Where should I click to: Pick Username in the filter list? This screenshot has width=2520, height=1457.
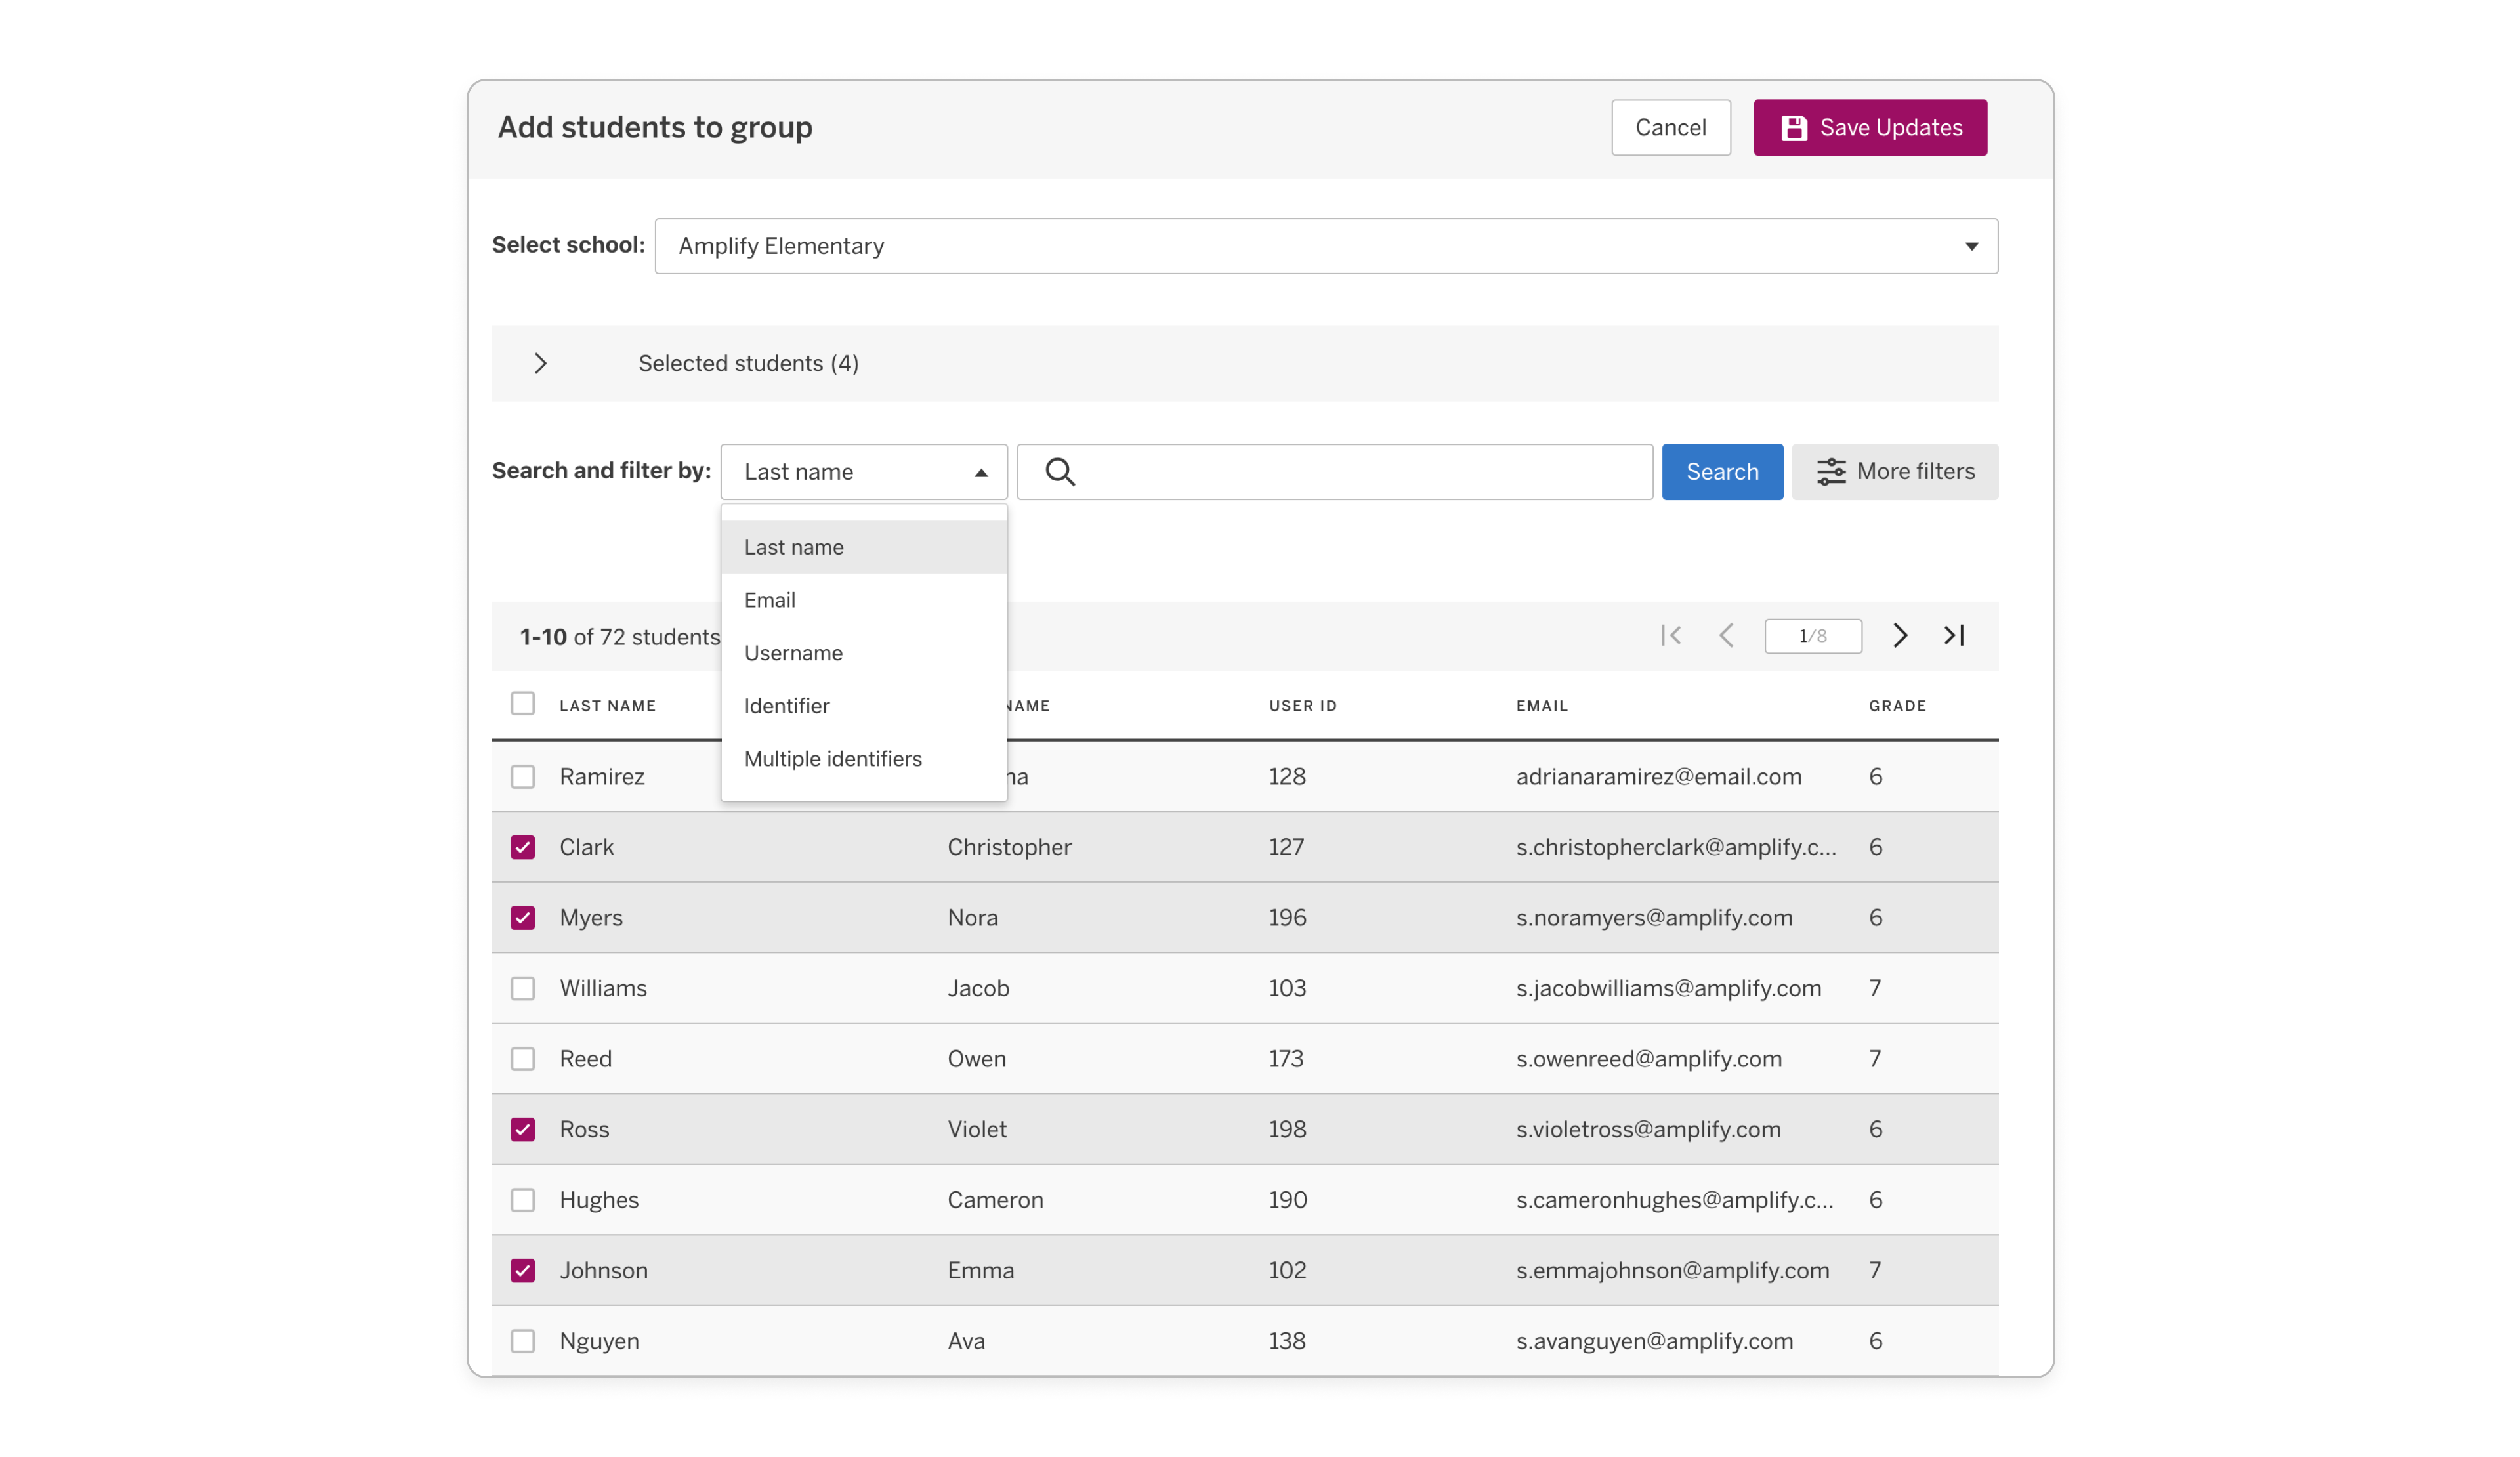[x=793, y=653]
